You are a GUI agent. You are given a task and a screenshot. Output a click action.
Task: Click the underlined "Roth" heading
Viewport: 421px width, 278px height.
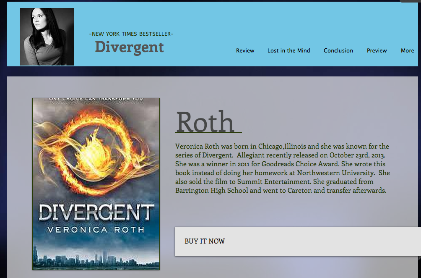[205, 122]
